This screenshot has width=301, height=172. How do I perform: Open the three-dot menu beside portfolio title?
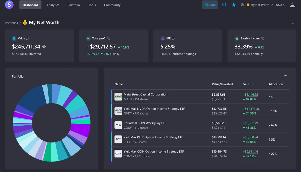click(x=292, y=23)
